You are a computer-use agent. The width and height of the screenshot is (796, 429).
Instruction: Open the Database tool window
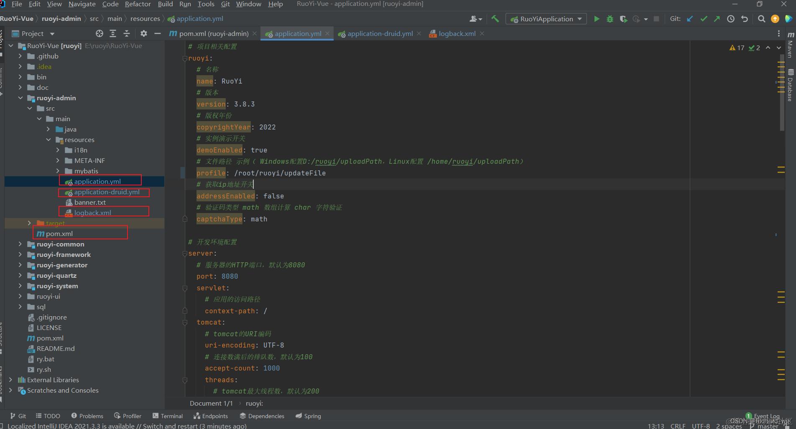click(x=790, y=84)
